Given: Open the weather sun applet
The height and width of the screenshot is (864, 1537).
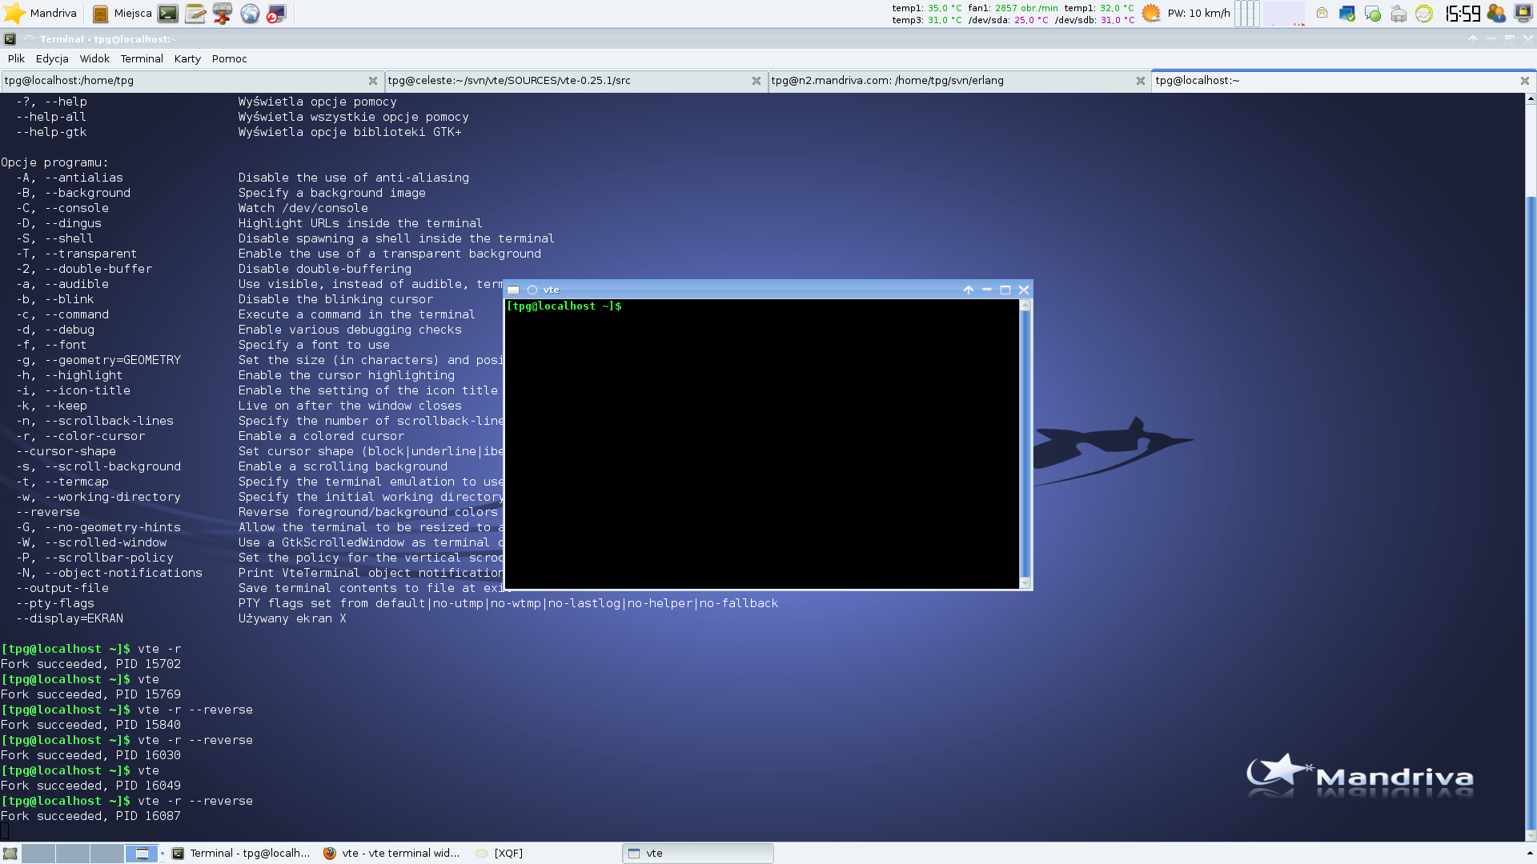Looking at the screenshot, I should tap(1151, 13).
